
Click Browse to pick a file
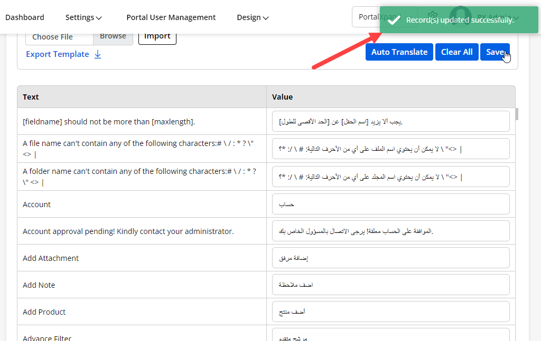pos(113,36)
